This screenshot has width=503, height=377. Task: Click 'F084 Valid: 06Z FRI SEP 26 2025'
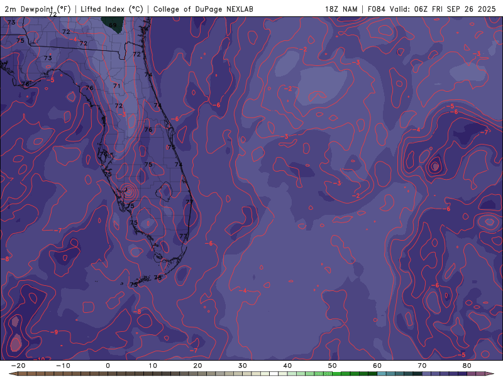431,9
